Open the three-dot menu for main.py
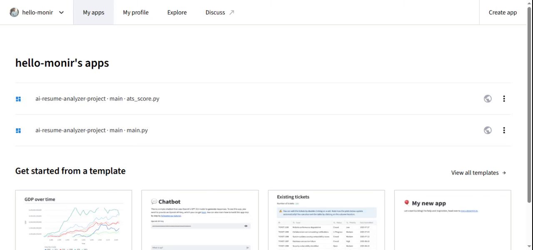The width and height of the screenshot is (533, 250). tap(504, 130)
